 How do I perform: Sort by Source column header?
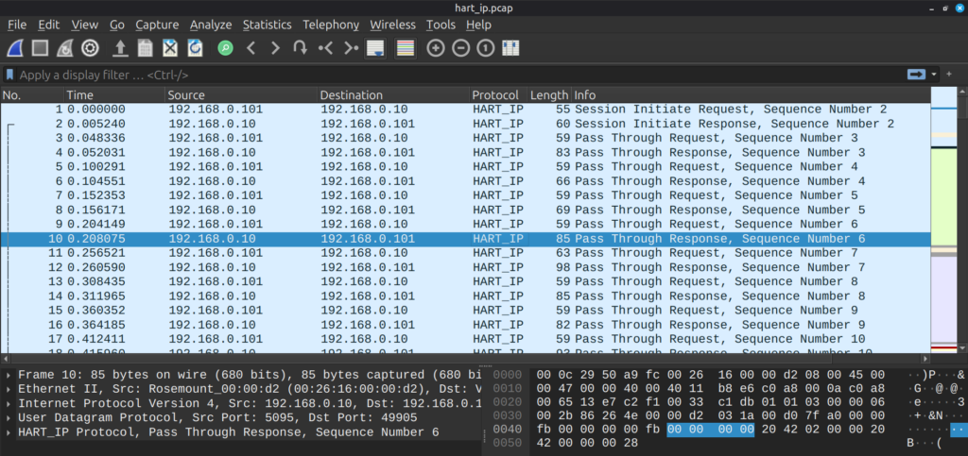coord(241,95)
